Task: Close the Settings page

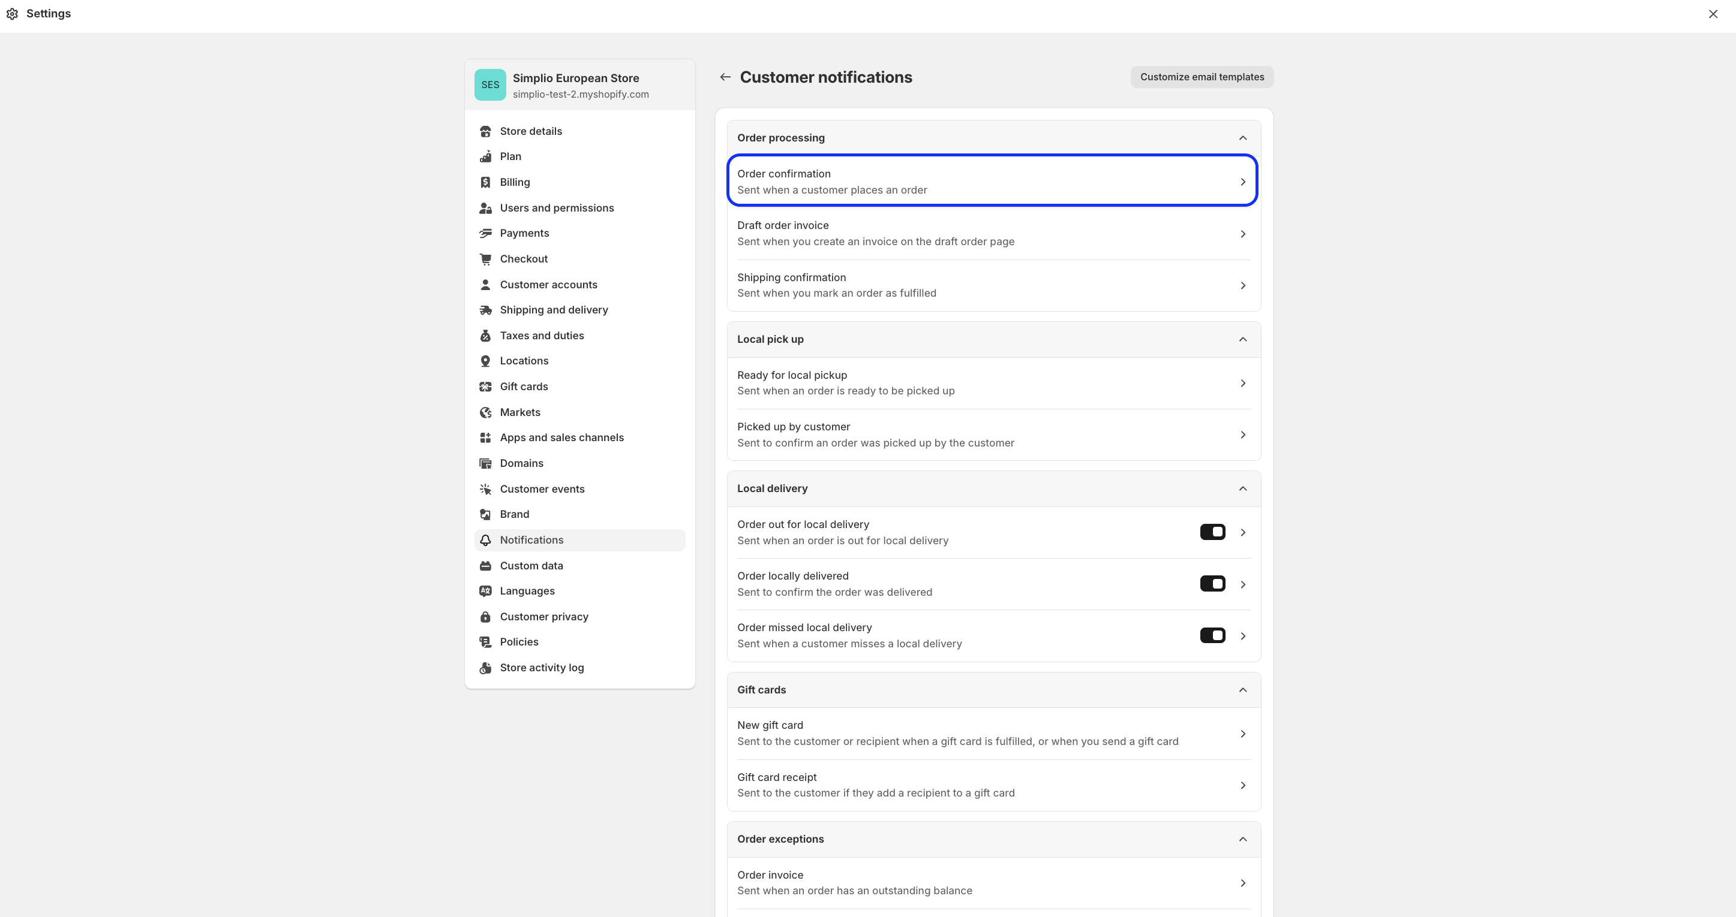Action: point(1713,14)
